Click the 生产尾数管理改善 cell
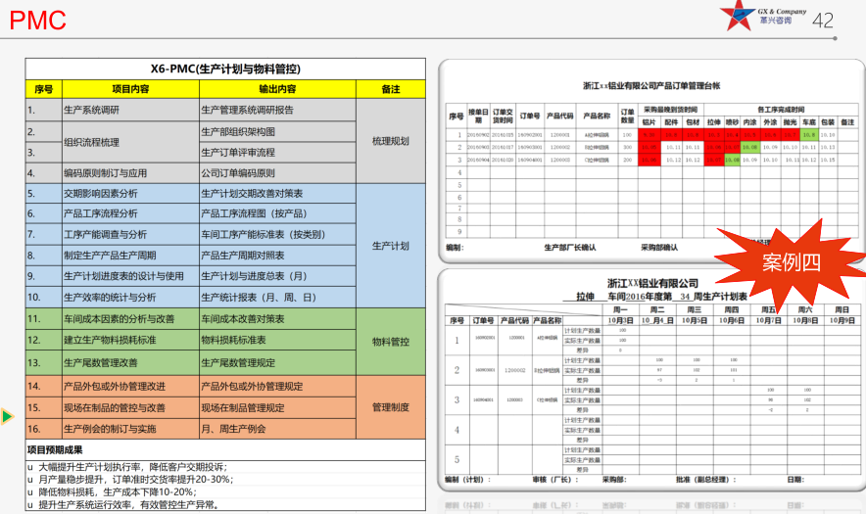 click(x=130, y=362)
